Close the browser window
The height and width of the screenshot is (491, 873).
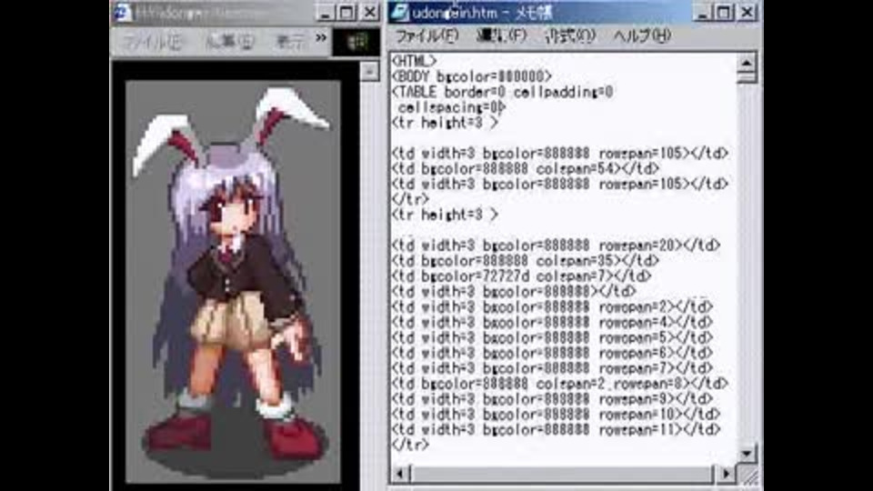click(370, 12)
